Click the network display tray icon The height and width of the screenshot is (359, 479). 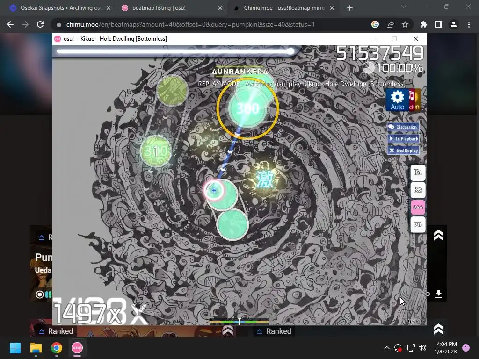coord(411,348)
